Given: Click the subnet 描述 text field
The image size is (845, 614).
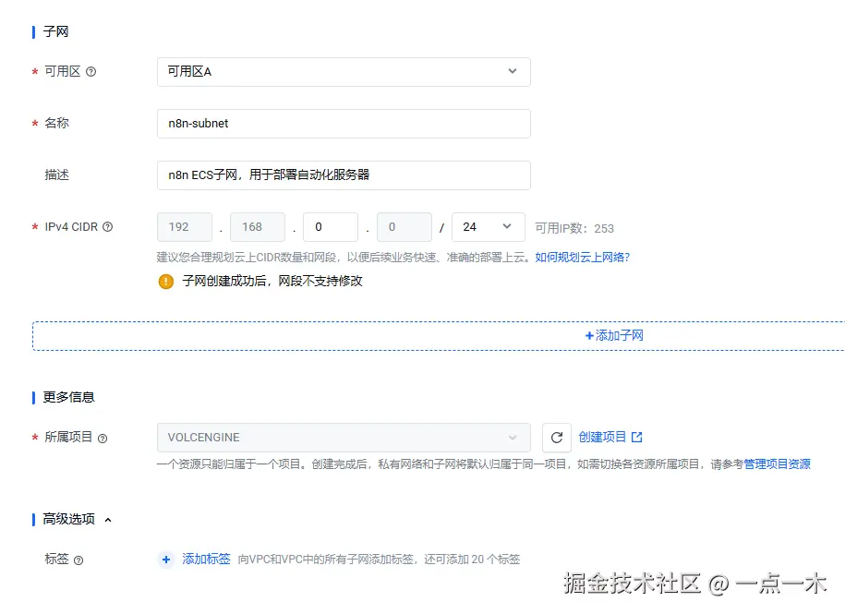Looking at the screenshot, I should (x=344, y=175).
